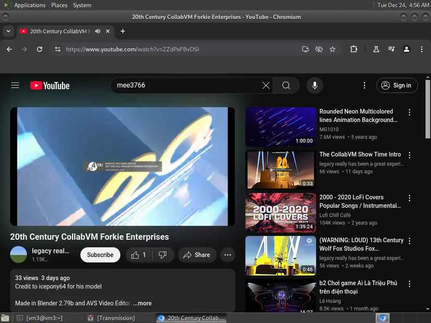Click the install app icon in address bar
Image resolution: width=431 pixels, height=323 pixels.
[306, 49]
